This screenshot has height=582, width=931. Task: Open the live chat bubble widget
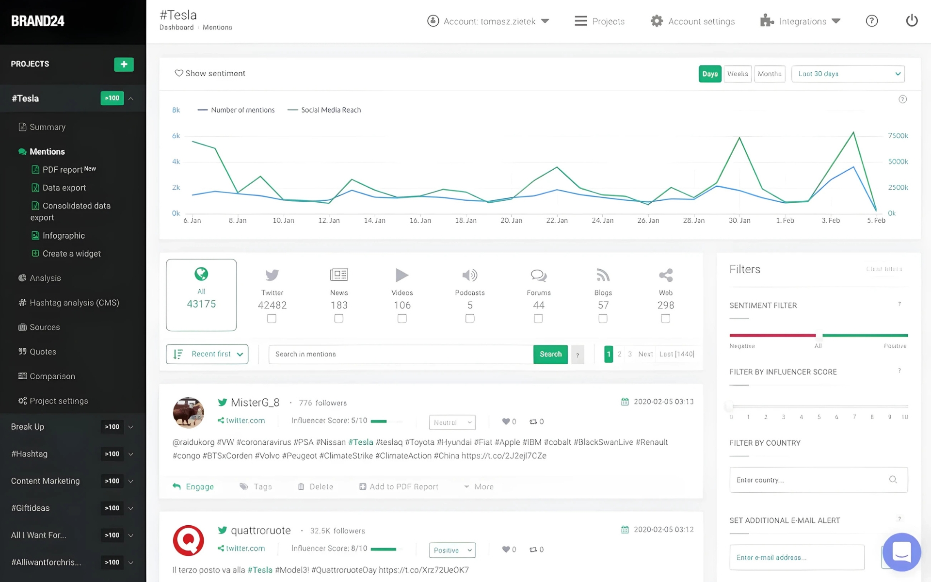coord(902,552)
